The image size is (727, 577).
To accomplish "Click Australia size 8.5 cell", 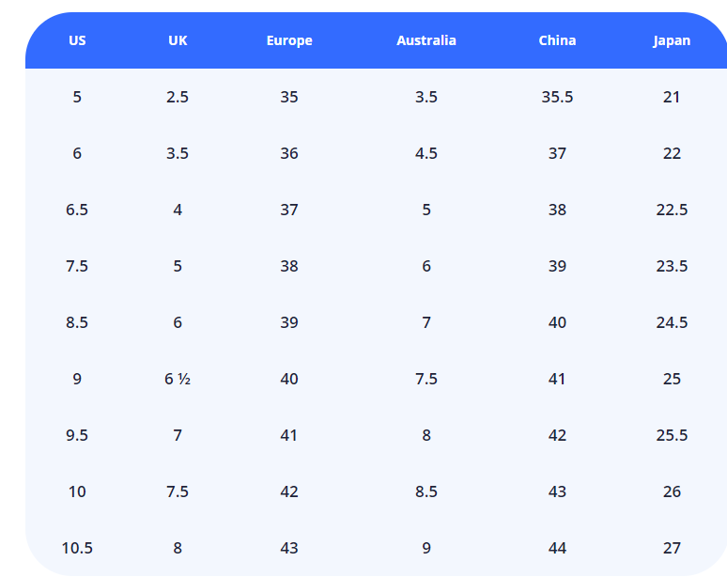I will pos(426,491).
